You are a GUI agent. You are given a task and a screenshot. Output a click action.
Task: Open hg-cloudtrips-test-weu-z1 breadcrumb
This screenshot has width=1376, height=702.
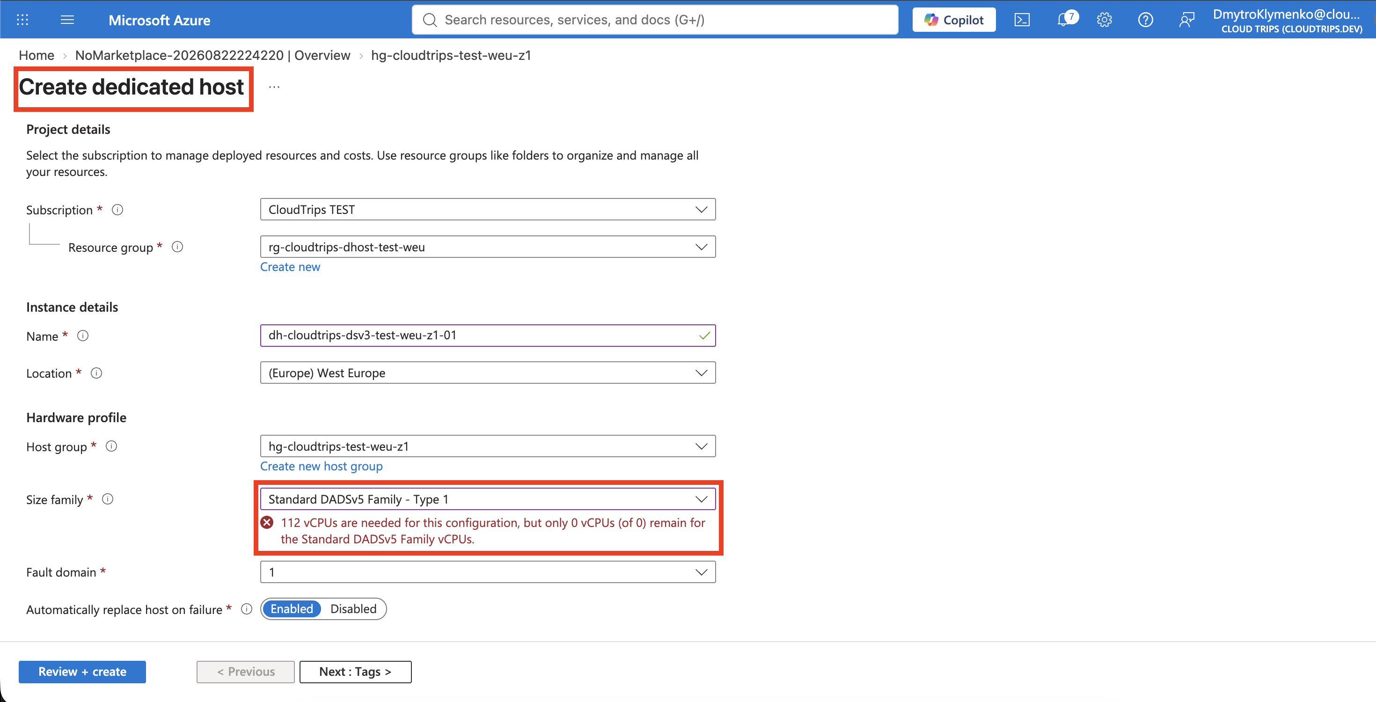click(x=451, y=56)
